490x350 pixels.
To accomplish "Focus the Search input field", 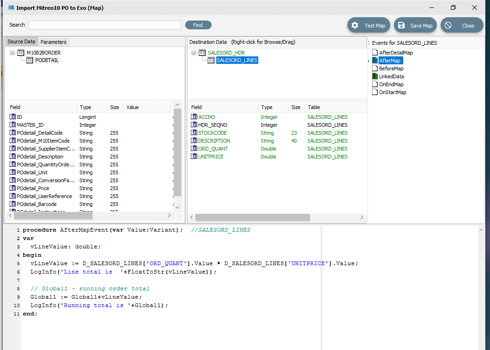I will click(105, 25).
